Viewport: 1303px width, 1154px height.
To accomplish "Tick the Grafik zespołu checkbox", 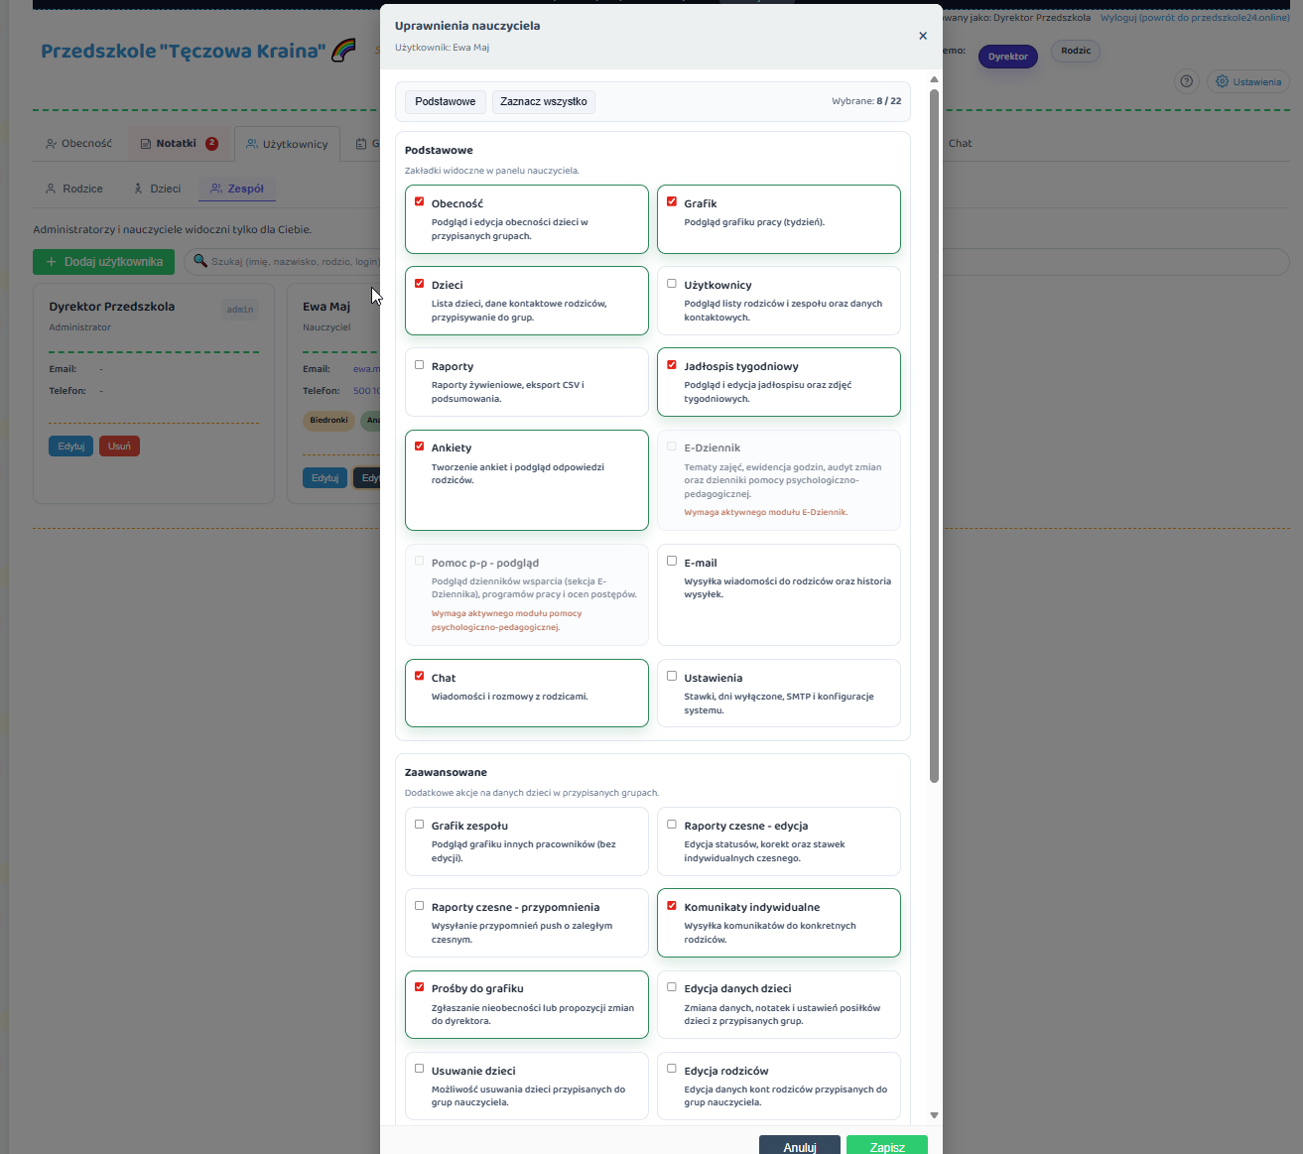I will click(420, 825).
